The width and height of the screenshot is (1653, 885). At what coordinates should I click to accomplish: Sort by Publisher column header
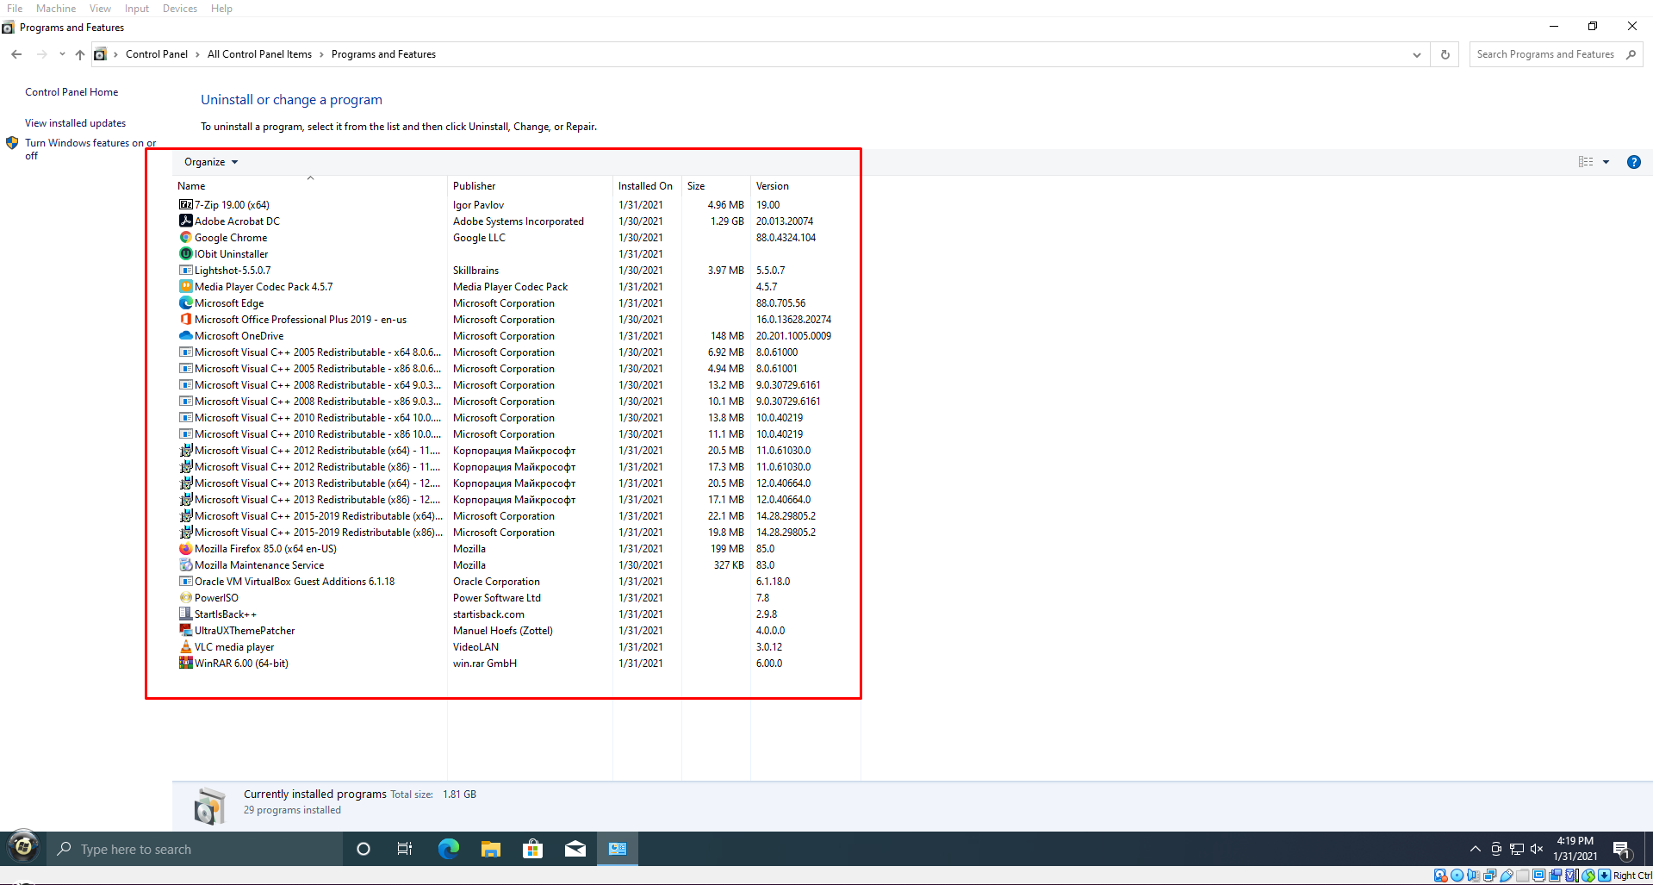530,186
